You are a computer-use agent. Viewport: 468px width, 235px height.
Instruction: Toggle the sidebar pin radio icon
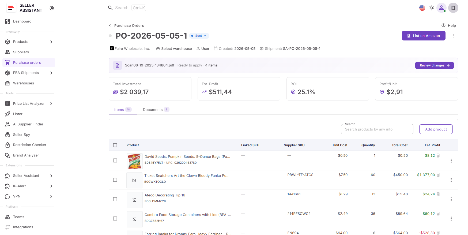(52, 8)
